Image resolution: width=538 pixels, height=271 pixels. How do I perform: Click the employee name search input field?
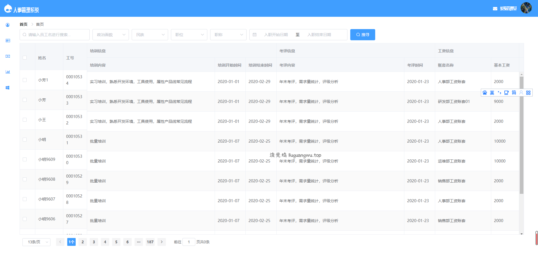tap(55, 35)
